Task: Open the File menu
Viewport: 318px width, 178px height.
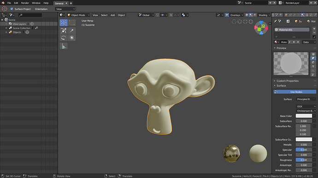Action: coord(9,3)
